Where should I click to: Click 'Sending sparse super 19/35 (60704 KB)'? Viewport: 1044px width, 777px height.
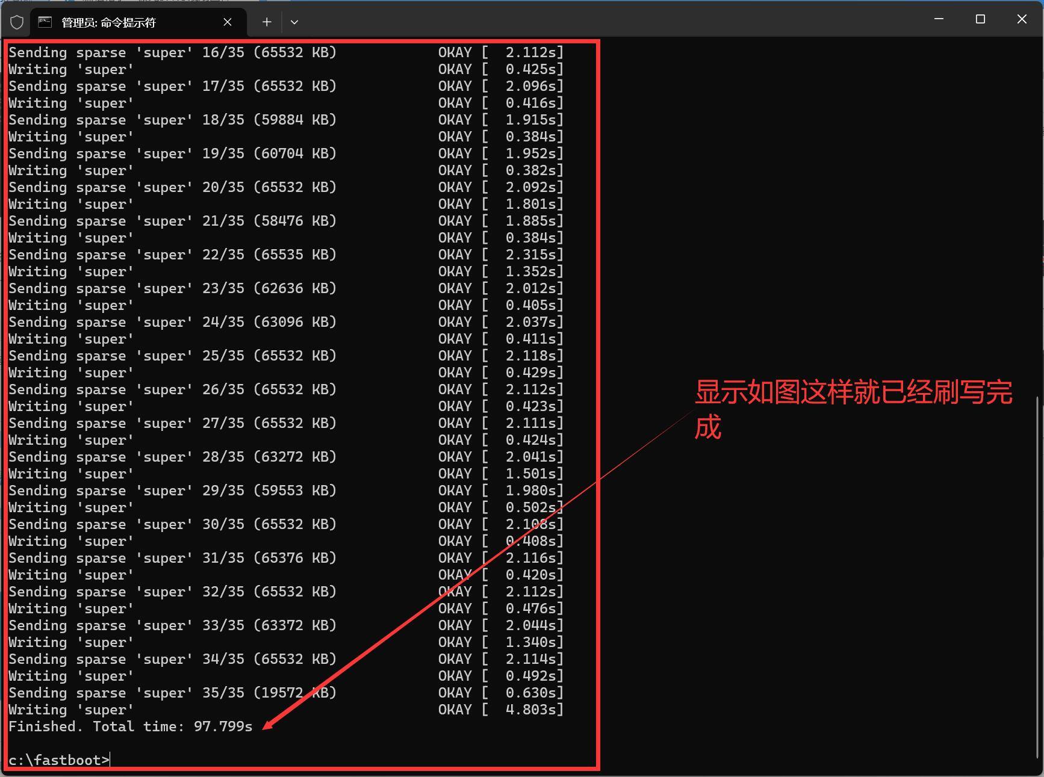172,153
